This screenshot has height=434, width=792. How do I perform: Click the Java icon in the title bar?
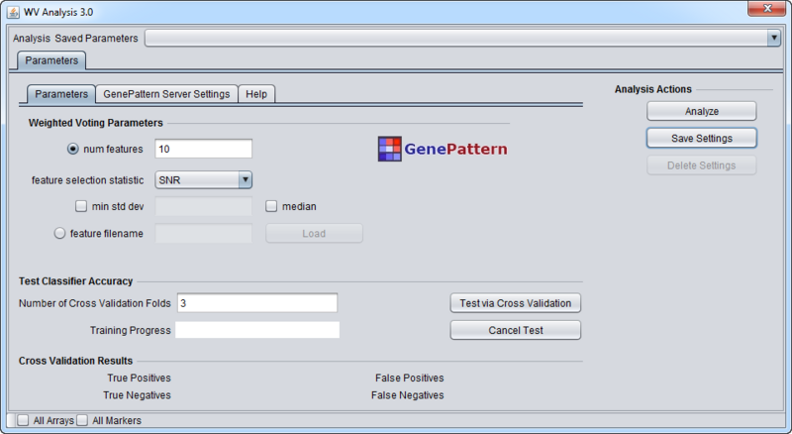(13, 12)
